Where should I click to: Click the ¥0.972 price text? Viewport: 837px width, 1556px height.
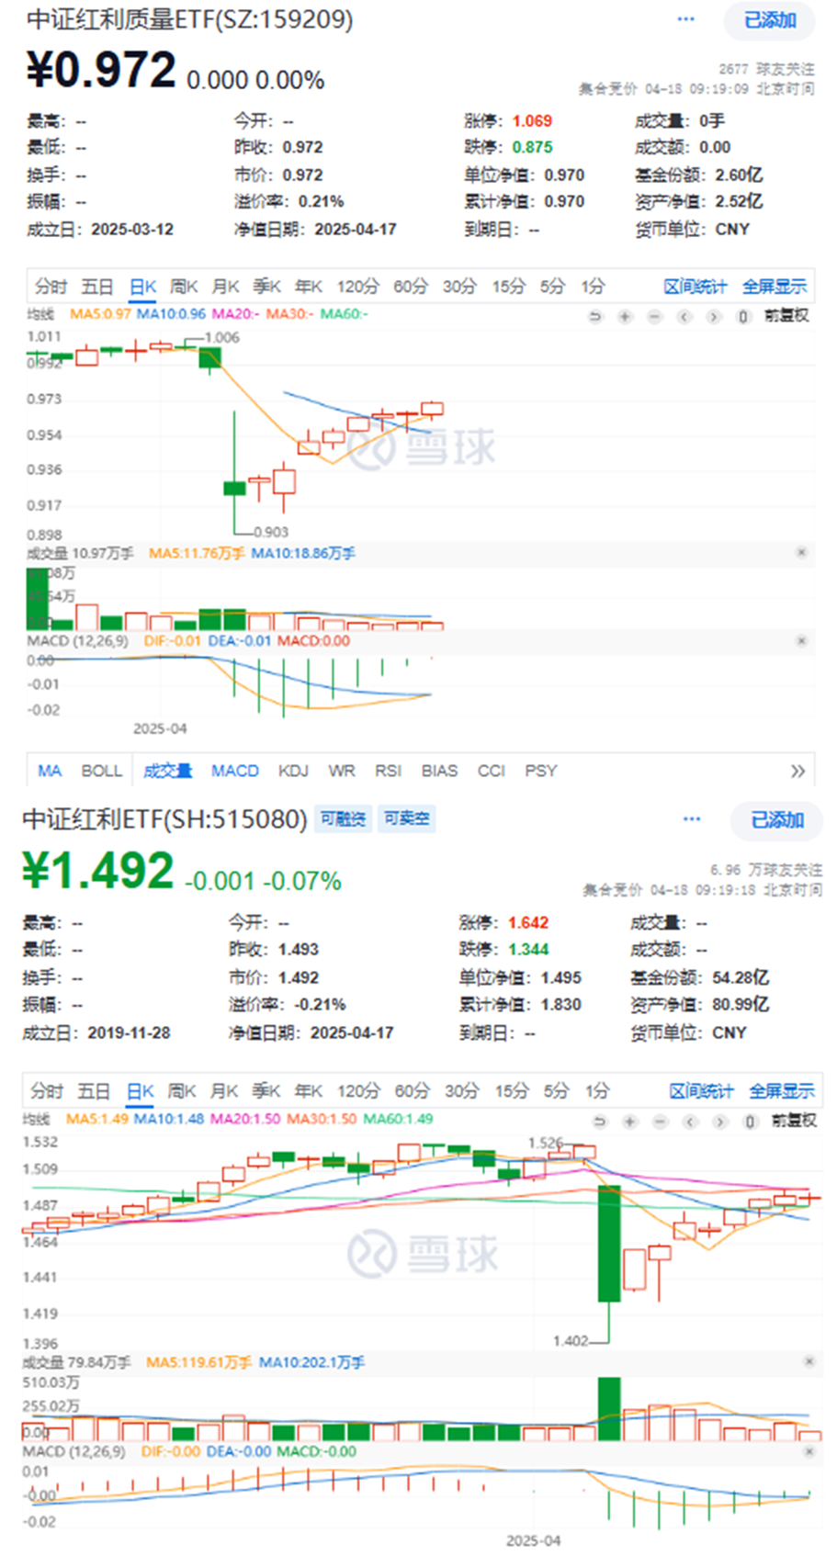point(101,71)
